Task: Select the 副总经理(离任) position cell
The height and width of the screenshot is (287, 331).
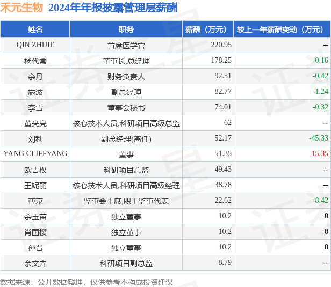Action: (x=126, y=139)
